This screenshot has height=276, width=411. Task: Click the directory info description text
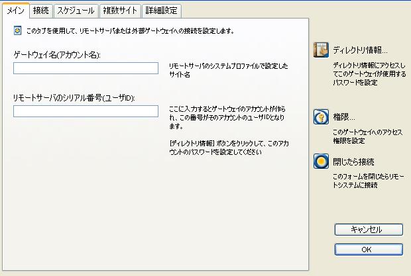coord(369,73)
